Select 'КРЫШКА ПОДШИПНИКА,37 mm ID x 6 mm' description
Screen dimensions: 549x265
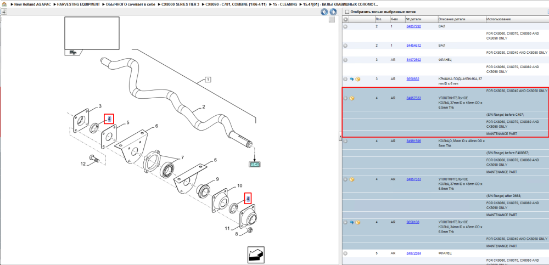click(460, 81)
